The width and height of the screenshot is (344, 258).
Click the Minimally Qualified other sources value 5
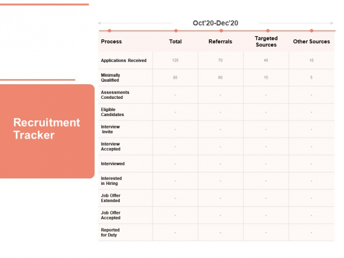[311, 77]
